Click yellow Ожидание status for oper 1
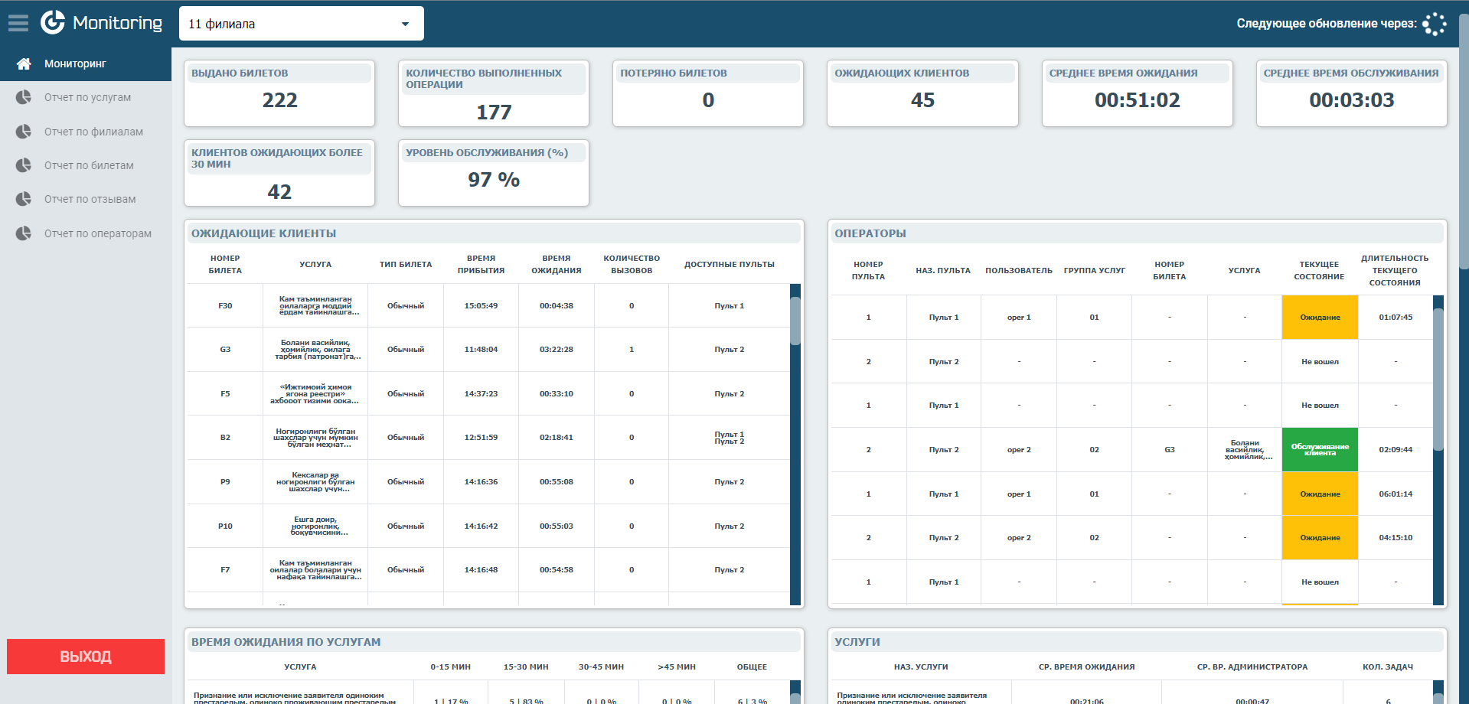Image resolution: width=1469 pixels, height=704 pixels. click(x=1320, y=318)
